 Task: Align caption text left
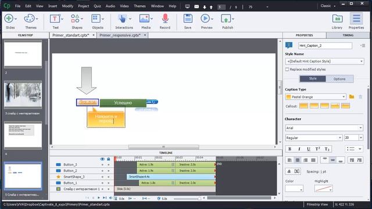coord(289,160)
